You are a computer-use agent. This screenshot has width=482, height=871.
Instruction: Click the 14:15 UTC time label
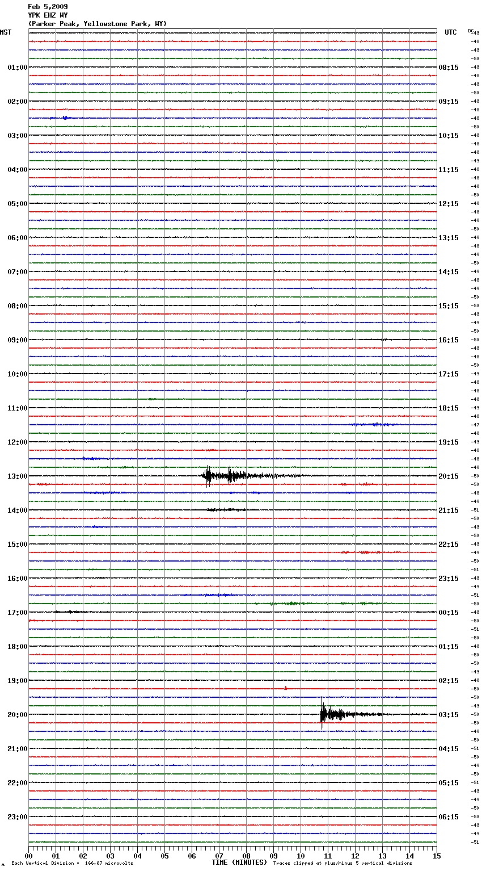(x=449, y=272)
